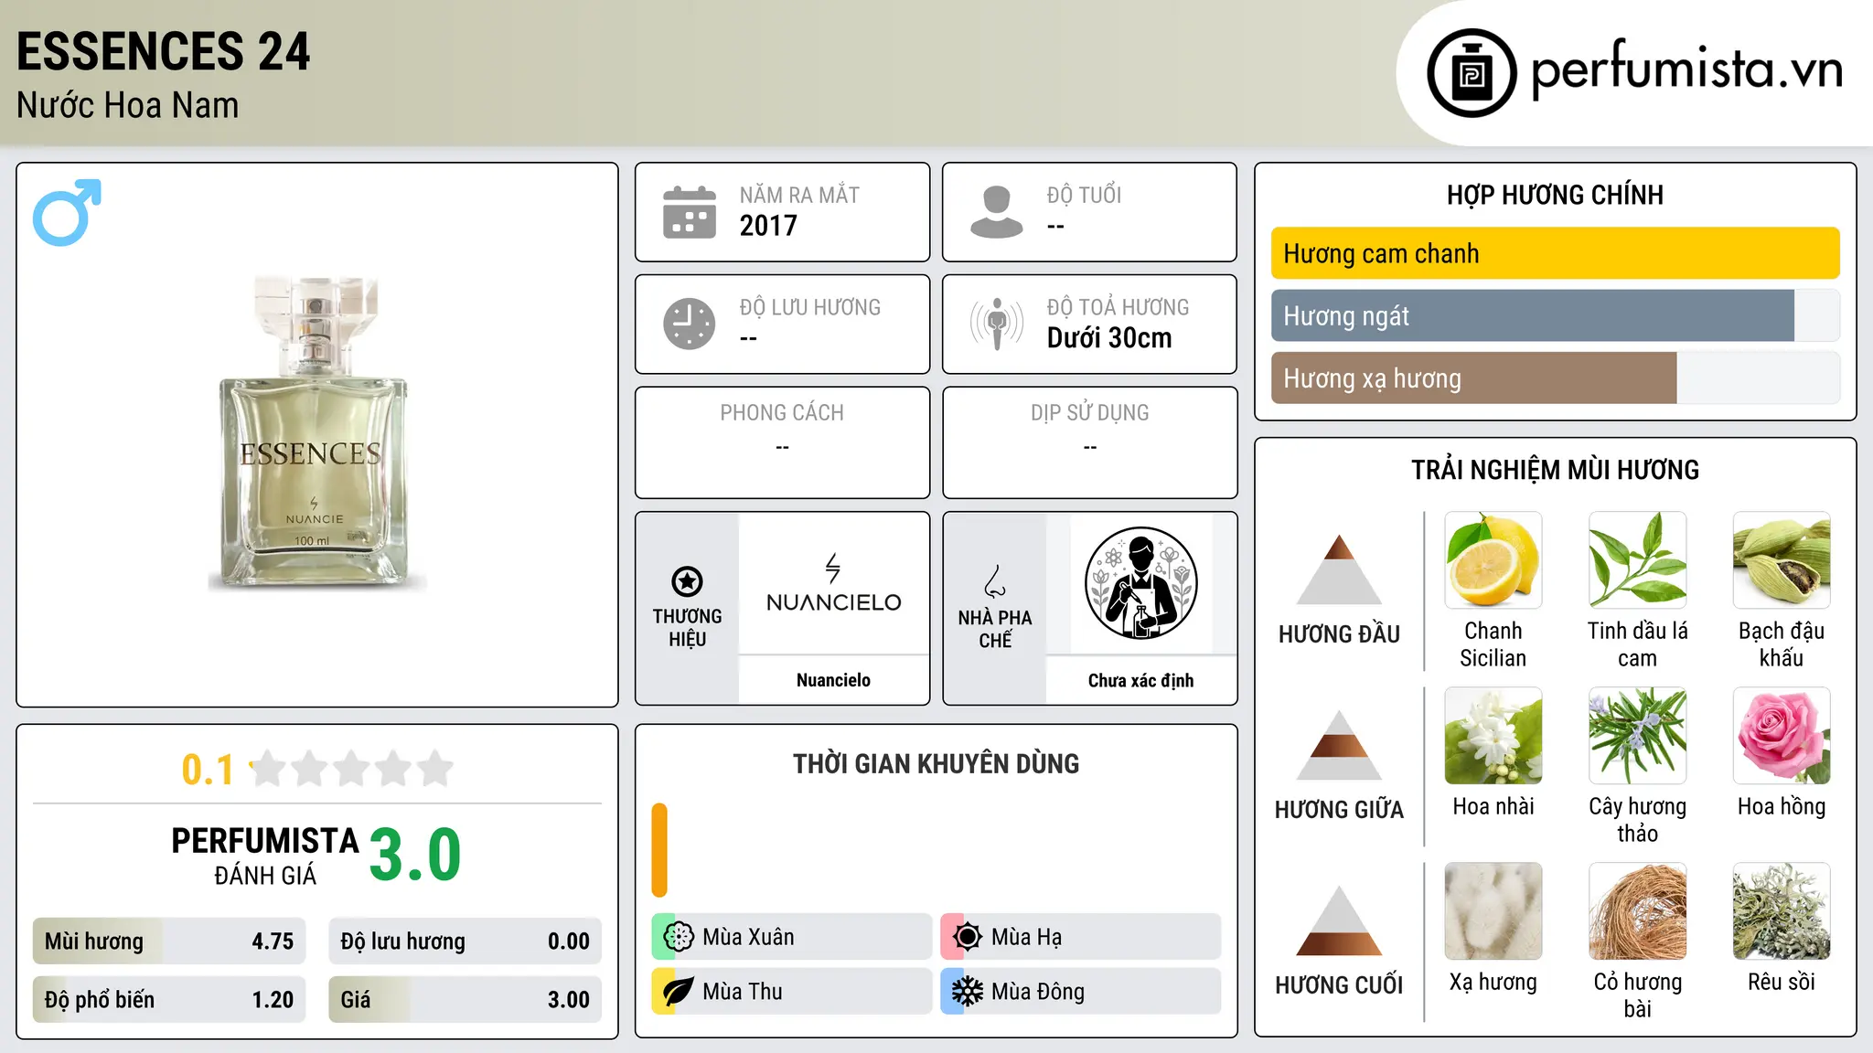Click the "ĐỘ TUỔI" card label
This screenshot has width=1873, height=1053.
click(1084, 195)
